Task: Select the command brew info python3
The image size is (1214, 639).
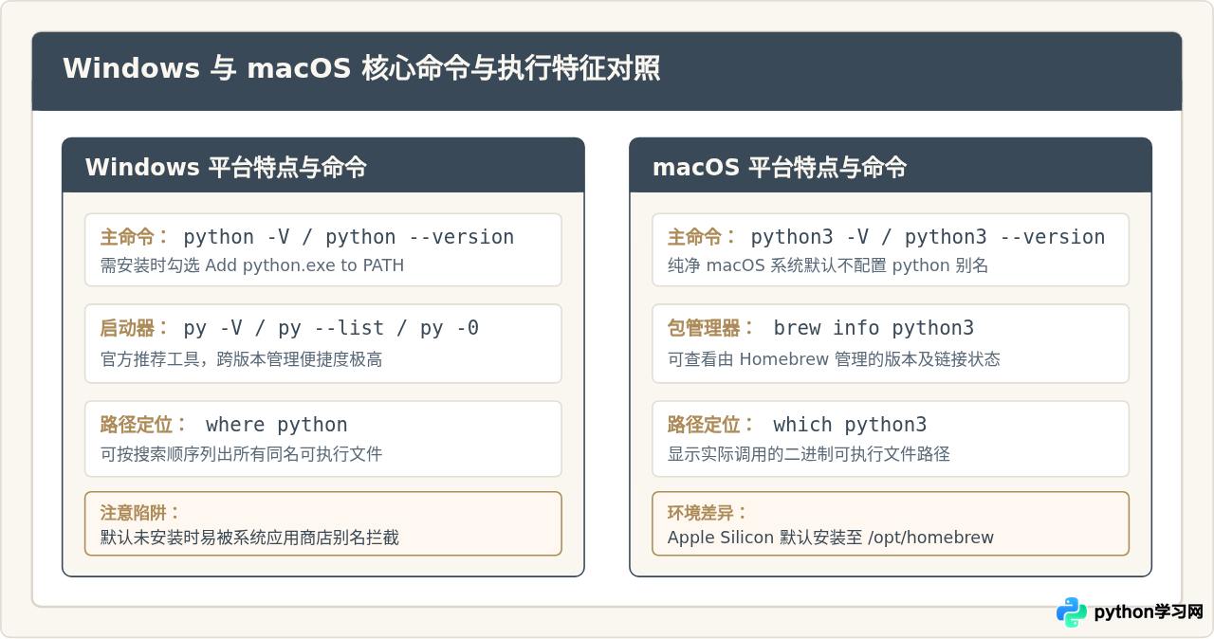Action: [x=874, y=328]
